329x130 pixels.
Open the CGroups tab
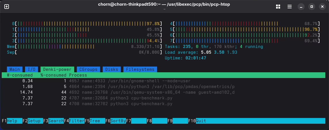tap(88, 69)
